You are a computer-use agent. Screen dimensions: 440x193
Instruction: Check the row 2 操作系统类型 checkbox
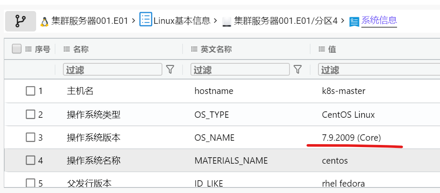(30, 114)
